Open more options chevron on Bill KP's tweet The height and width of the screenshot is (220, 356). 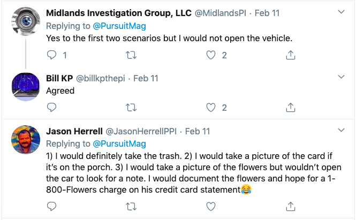click(x=342, y=78)
